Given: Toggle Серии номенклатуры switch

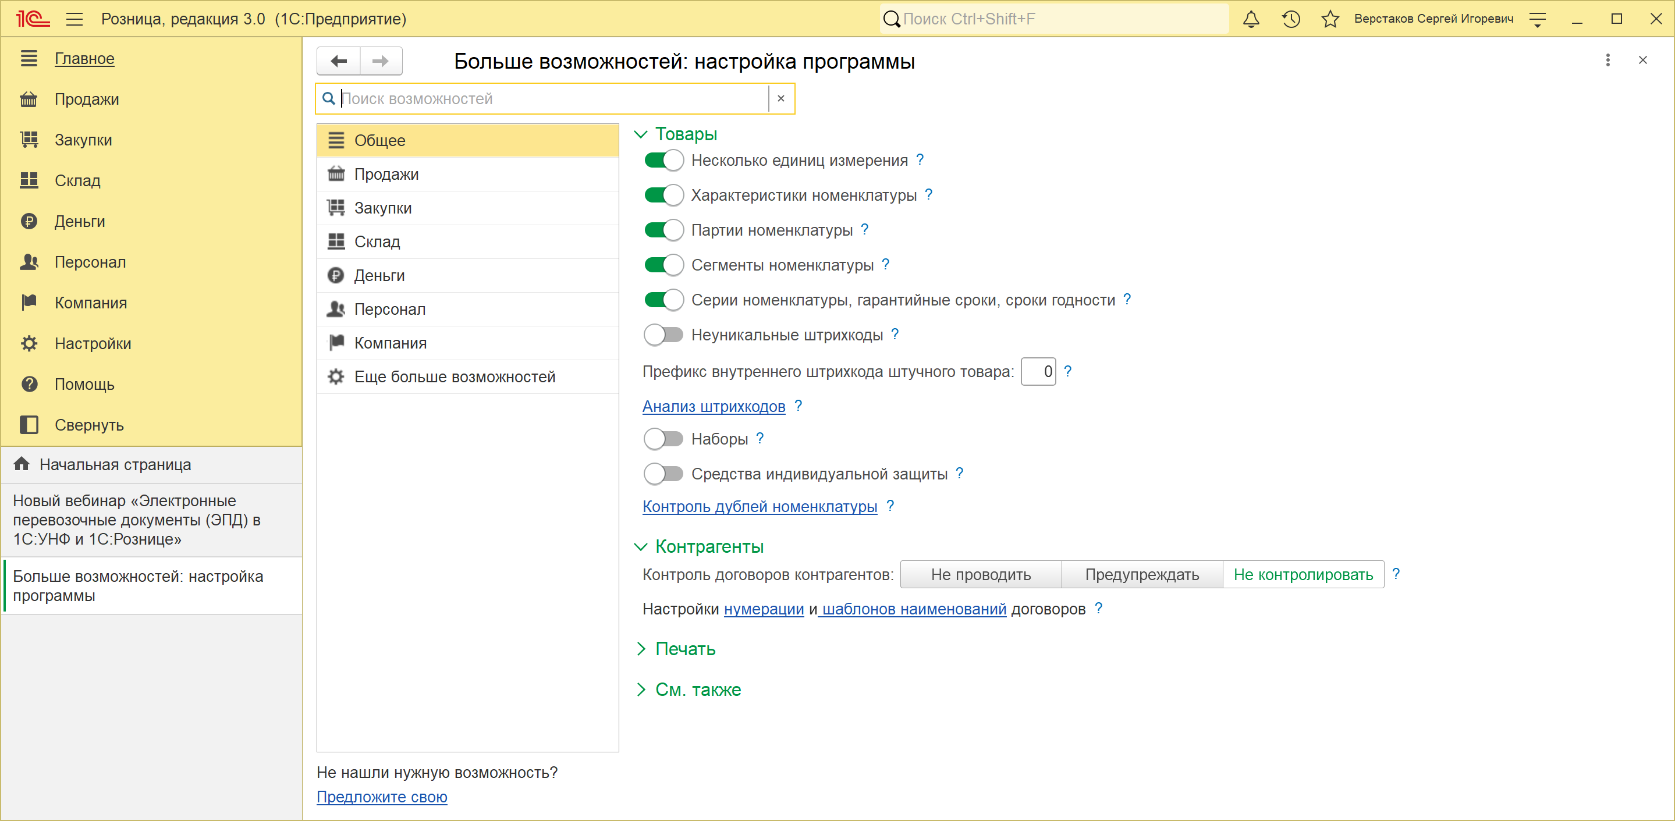Looking at the screenshot, I should (663, 300).
